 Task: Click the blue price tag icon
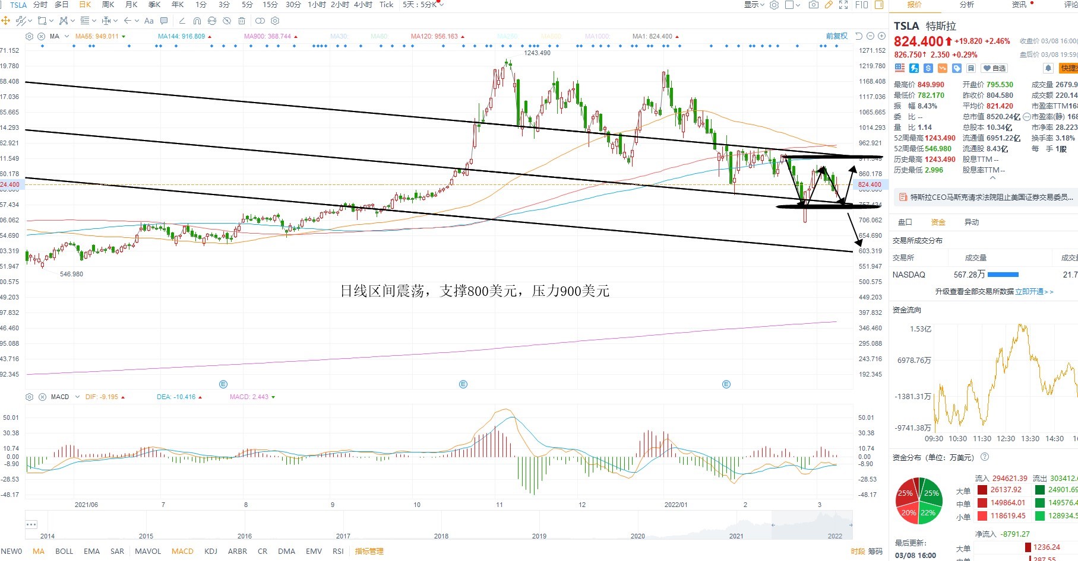coord(957,68)
